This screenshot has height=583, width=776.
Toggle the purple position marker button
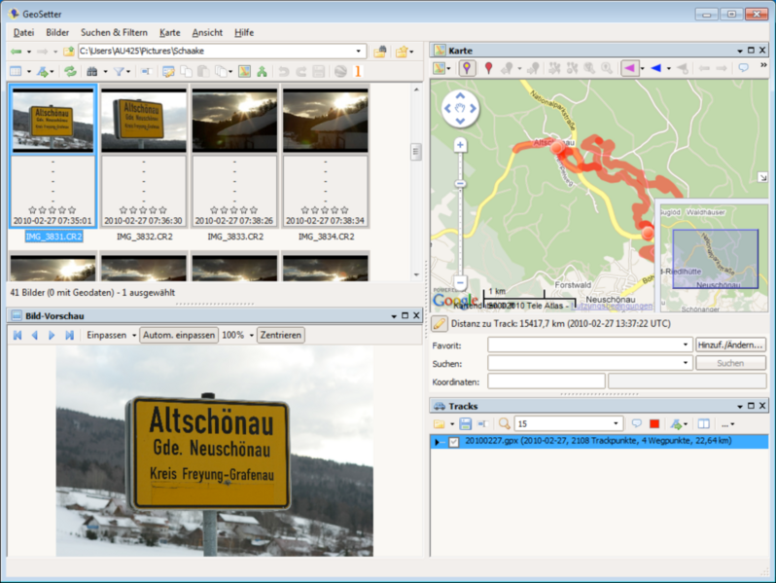point(467,68)
